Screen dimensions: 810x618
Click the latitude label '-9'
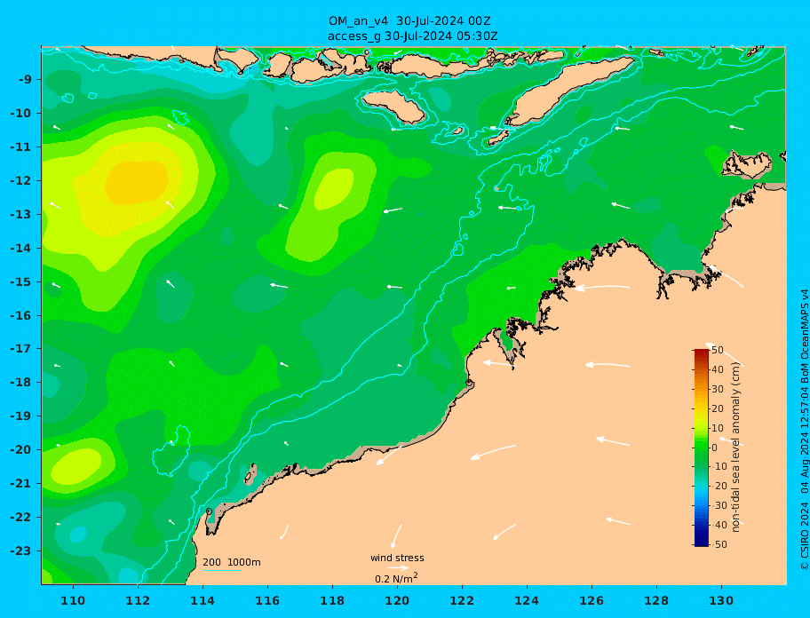(25, 80)
